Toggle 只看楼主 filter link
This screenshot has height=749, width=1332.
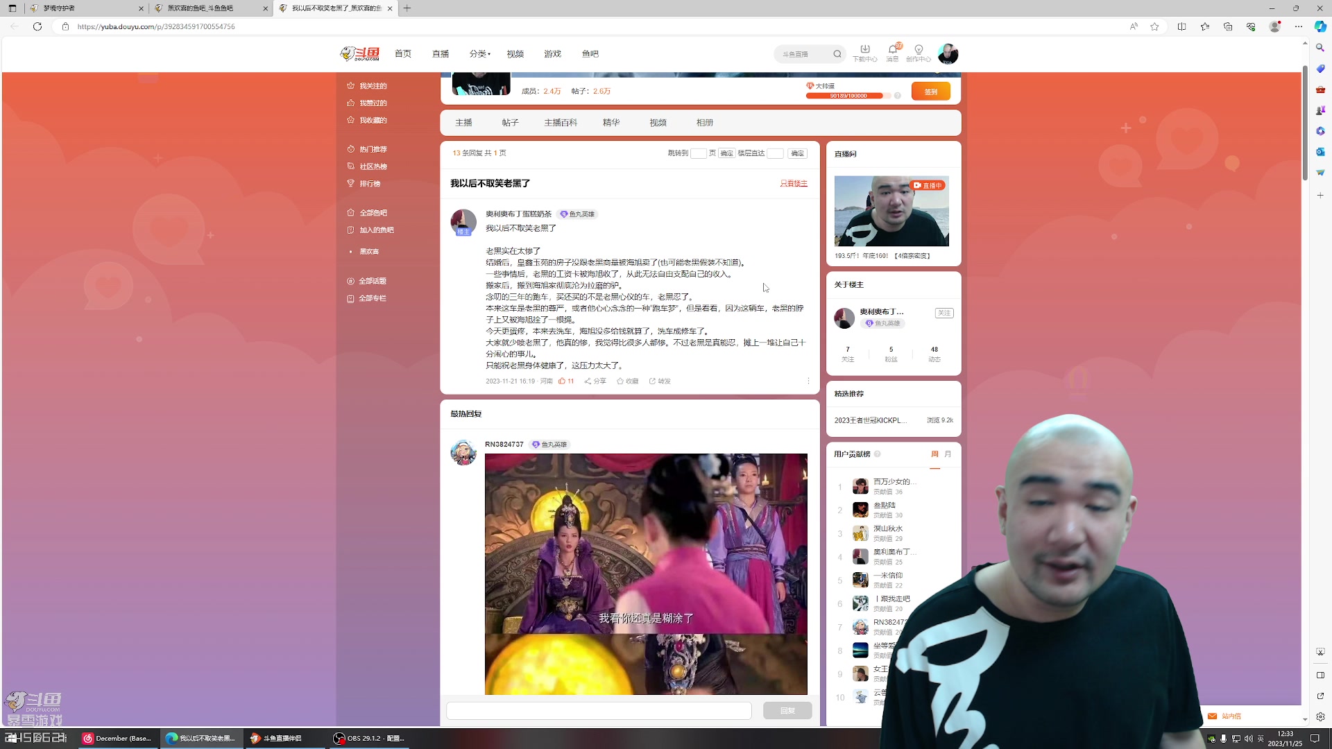pos(794,184)
